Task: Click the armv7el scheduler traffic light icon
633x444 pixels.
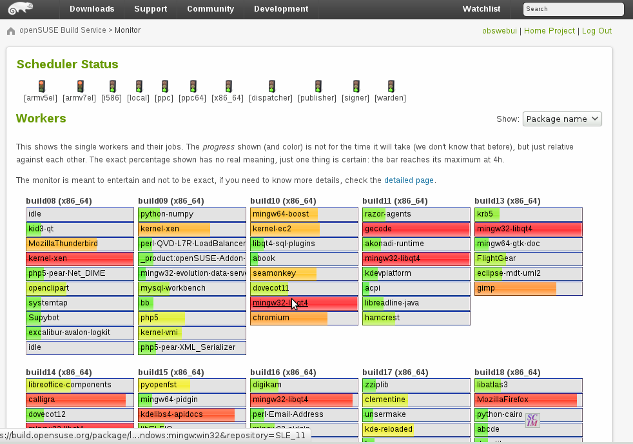Action: (80, 86)
